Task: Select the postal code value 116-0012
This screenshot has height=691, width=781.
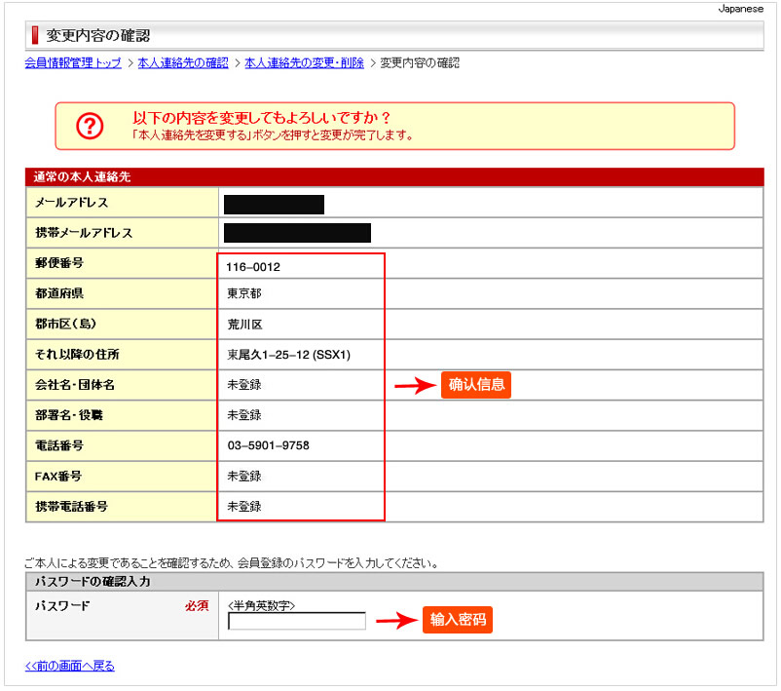Action: [253, 266]
